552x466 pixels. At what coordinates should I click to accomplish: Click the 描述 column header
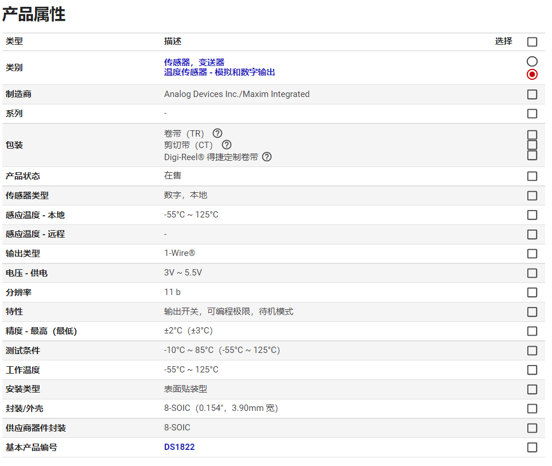click(173, 41)
